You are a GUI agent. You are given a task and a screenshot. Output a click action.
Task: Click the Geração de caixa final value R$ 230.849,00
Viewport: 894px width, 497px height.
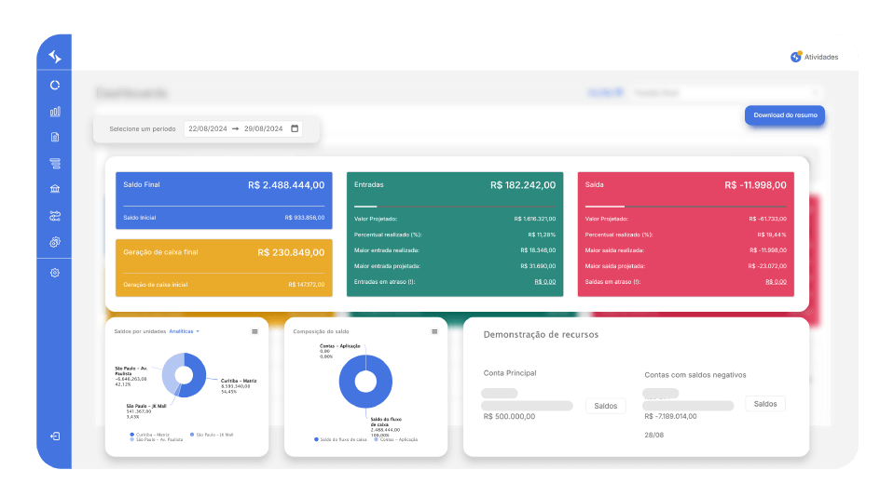click(291, 252)
